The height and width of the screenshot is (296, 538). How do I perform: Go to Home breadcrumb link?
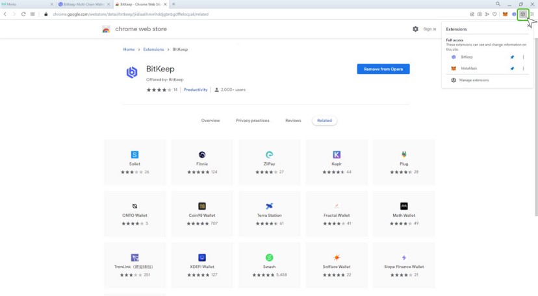pyautogui.click(x=129, y=49)
